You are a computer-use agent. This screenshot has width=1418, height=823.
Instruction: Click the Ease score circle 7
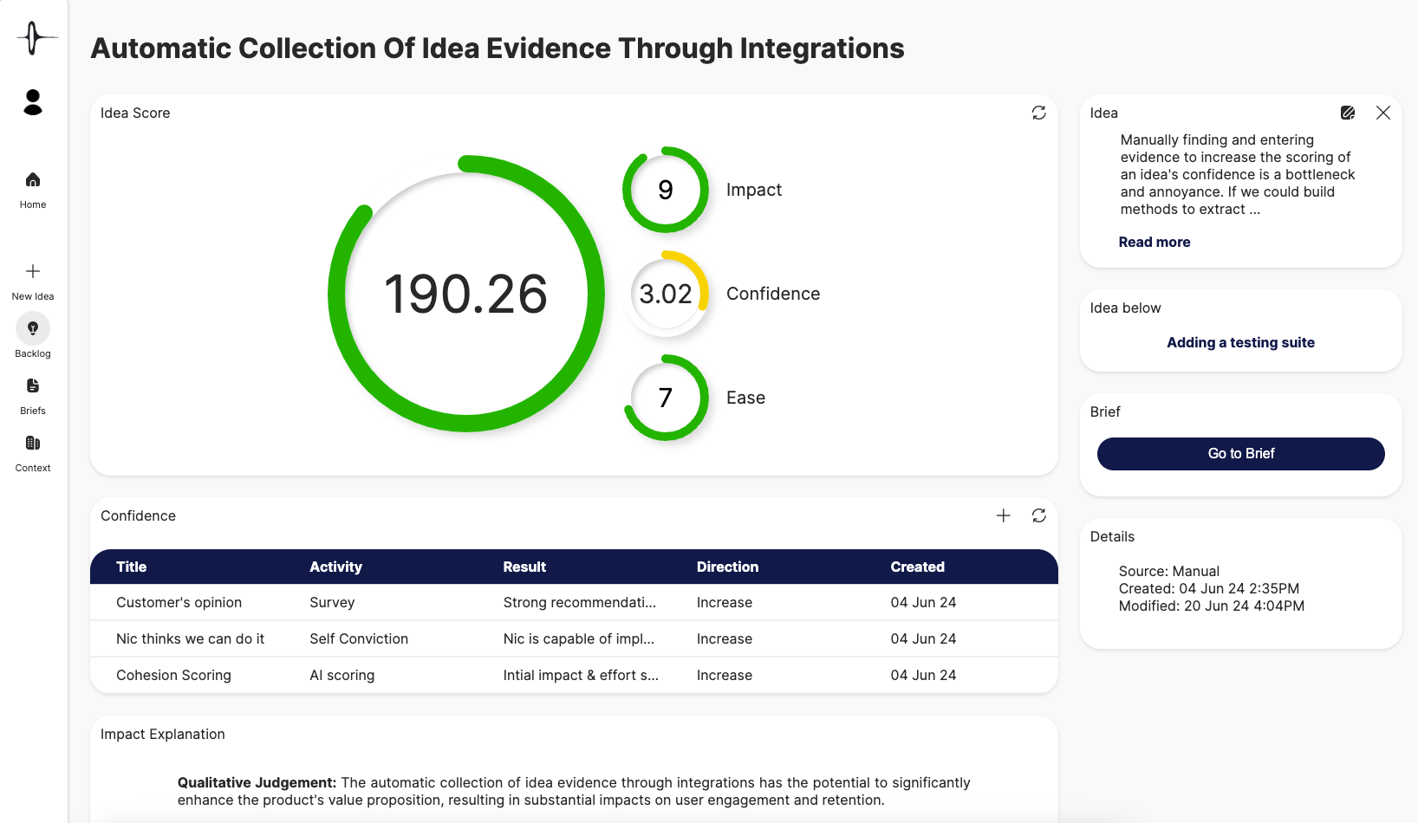666,398
